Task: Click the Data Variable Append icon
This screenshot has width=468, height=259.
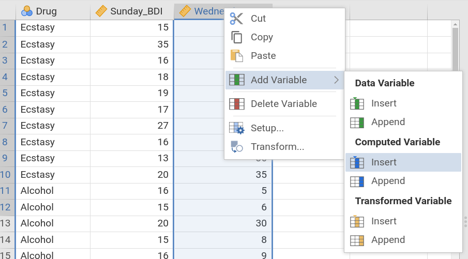Action: (357, 123)
